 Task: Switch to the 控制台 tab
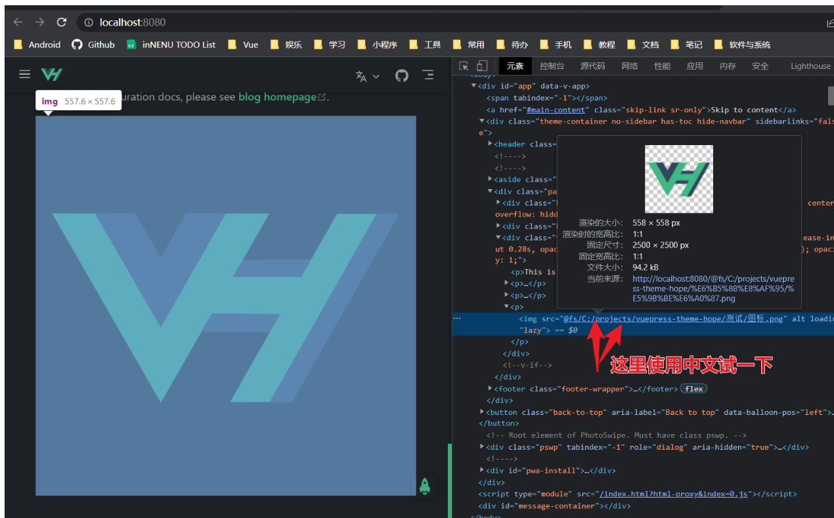[x=552, y=66]
